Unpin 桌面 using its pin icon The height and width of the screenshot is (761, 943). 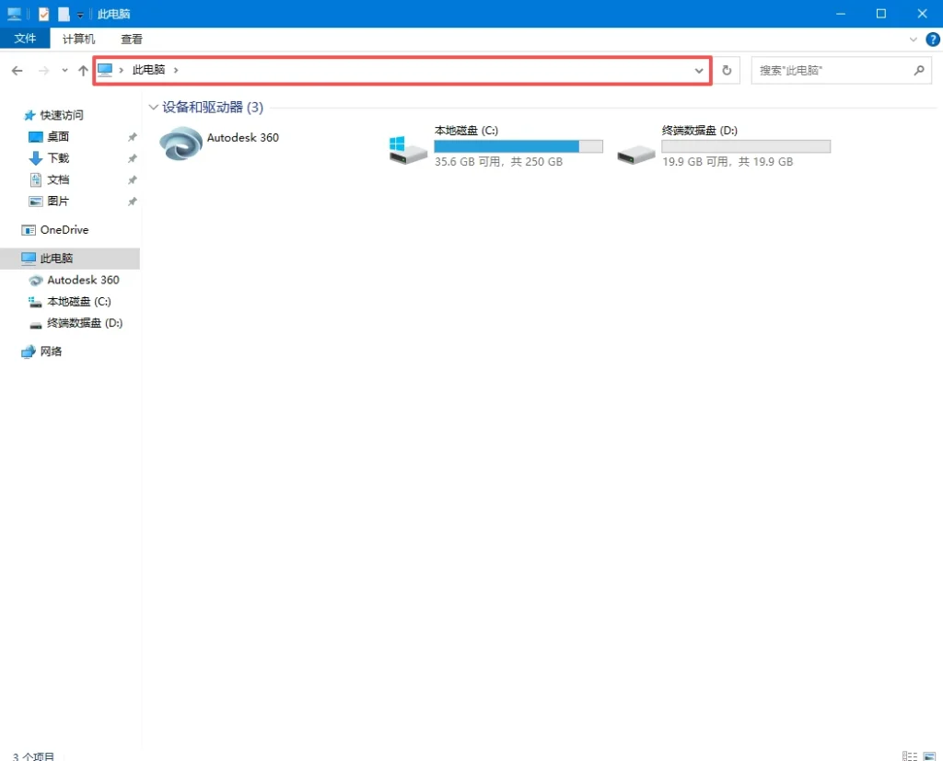pyautogui.click(x=132, y=137)
